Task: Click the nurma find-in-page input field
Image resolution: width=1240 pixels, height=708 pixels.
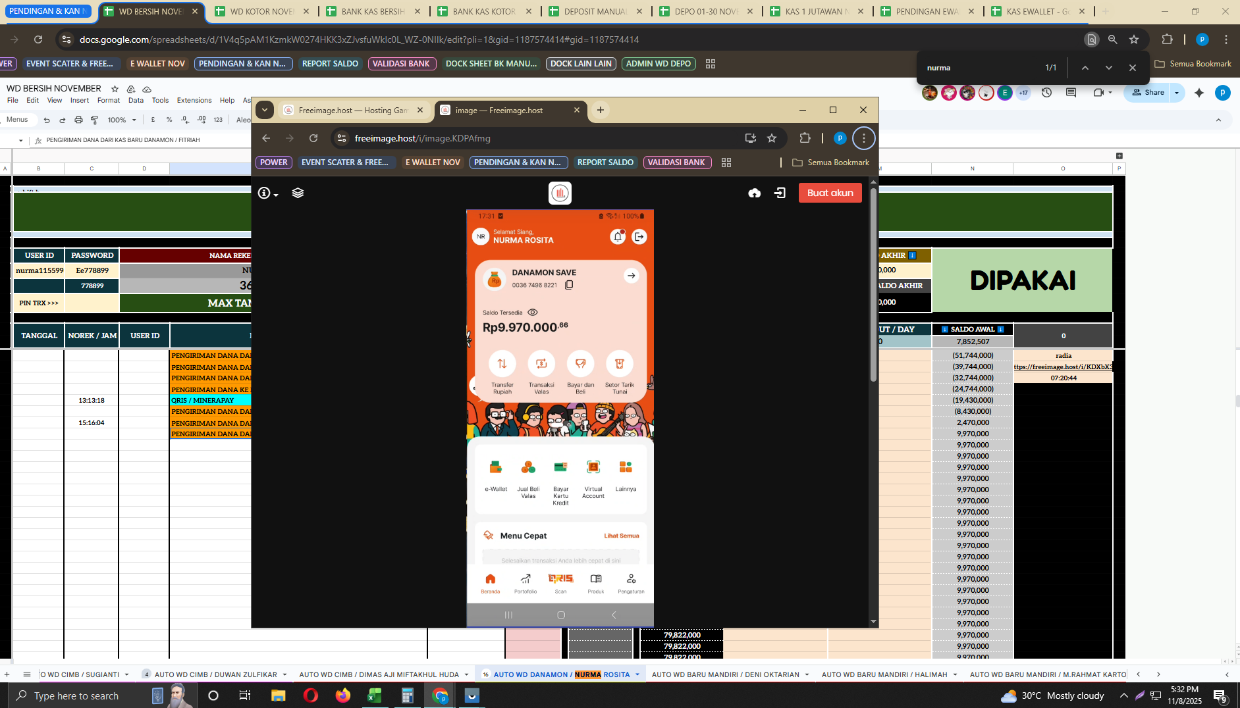Action: pos(980,68)
